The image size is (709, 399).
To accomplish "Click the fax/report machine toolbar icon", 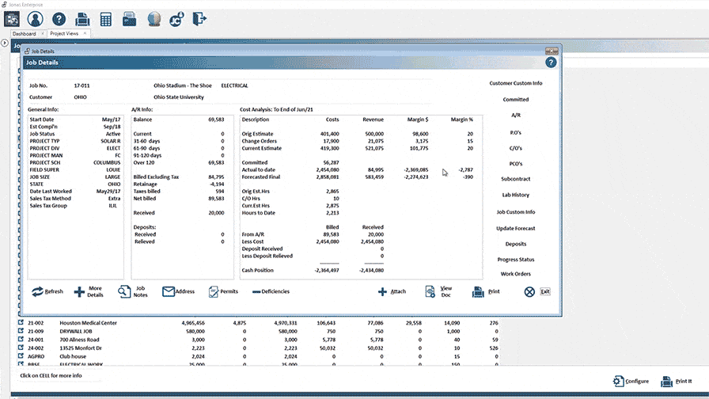I will click(x=129, y=19).
